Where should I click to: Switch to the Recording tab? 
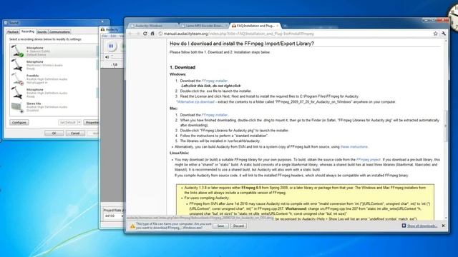click(x=28, y=31)
